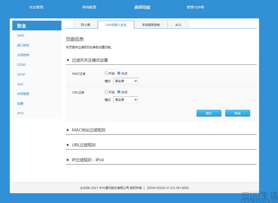Open the ALG tab
Screen dimensions: 278x203
pyautogui.click(x=178, y=25)
